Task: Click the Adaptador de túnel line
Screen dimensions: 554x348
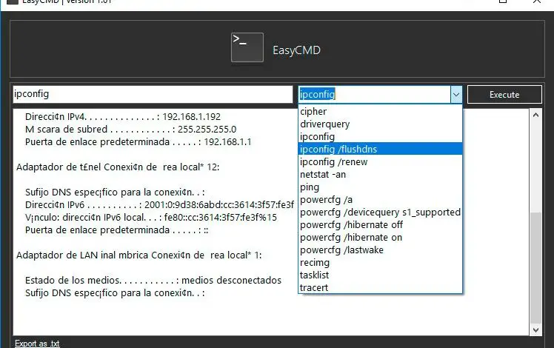Action: click(118, 167)
